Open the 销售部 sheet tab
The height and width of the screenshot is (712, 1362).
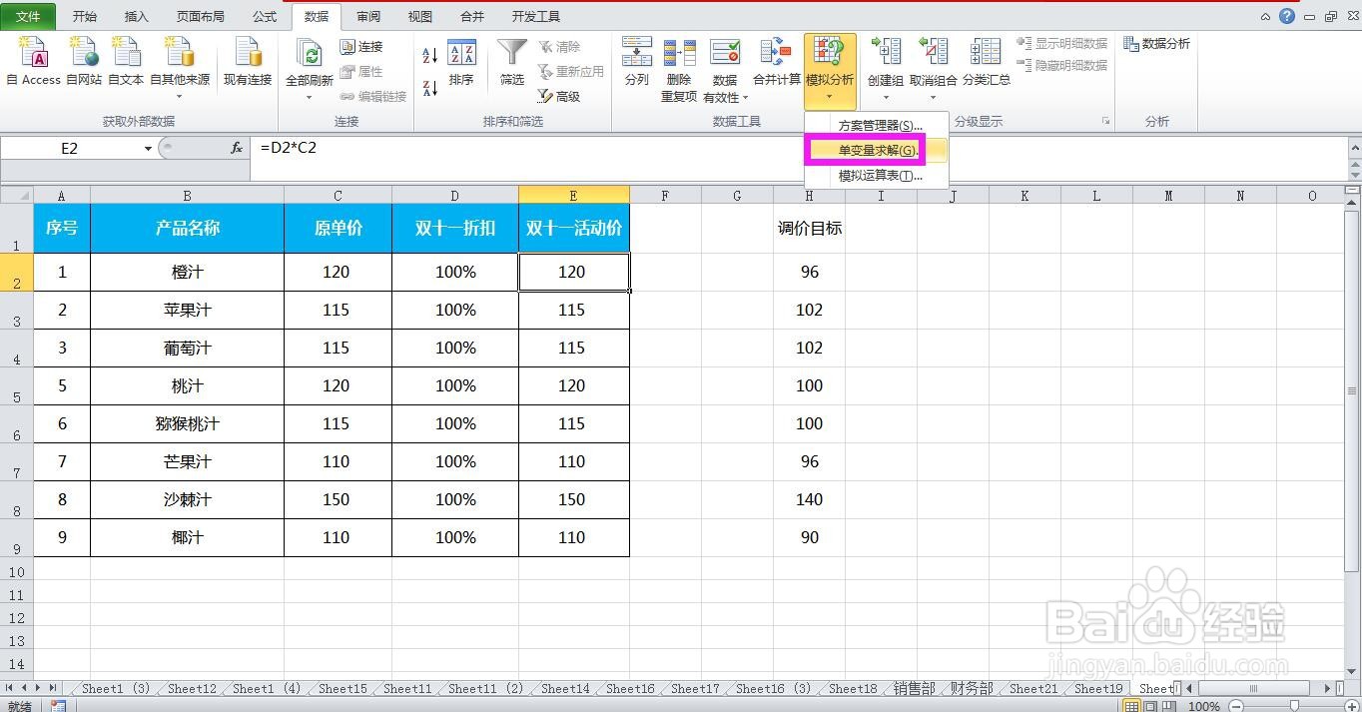click(911, 688)
